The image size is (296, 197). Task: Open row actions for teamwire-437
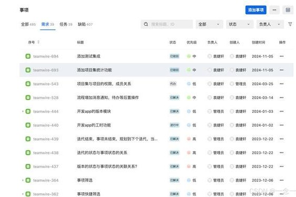(281, 167)
